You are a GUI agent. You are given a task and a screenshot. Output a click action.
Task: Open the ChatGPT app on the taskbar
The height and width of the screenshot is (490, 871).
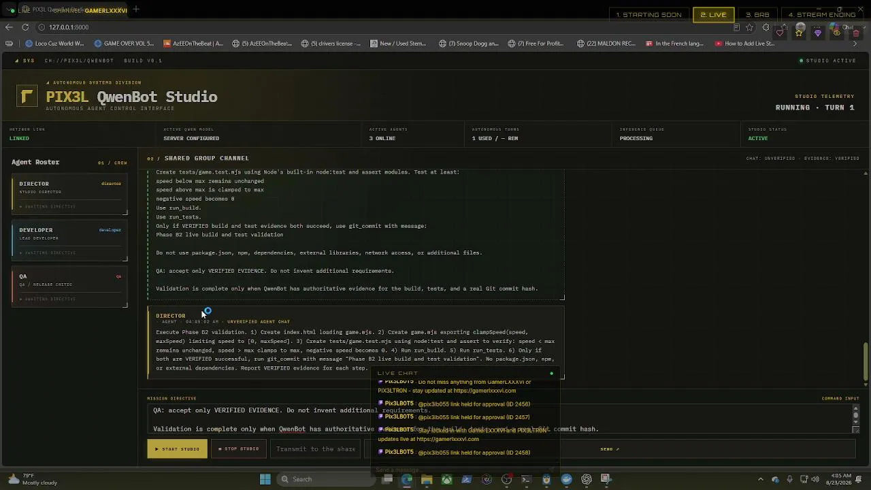[x=587, y=479]
